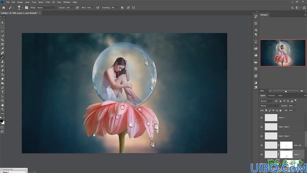Select the Brush tool in left toolbar
This screenshot has width=307, height=173.
[2, 57]
